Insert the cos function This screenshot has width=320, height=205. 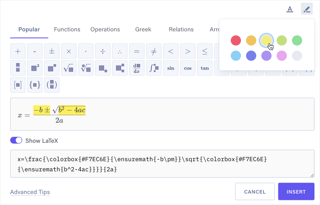[188, 68]
